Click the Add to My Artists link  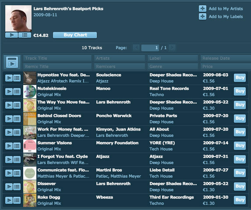point(226,9)
